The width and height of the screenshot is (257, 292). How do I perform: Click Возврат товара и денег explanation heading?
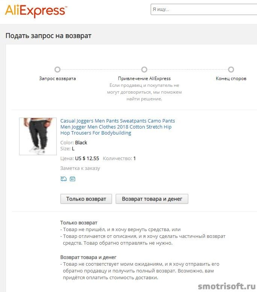coord(88,257)
